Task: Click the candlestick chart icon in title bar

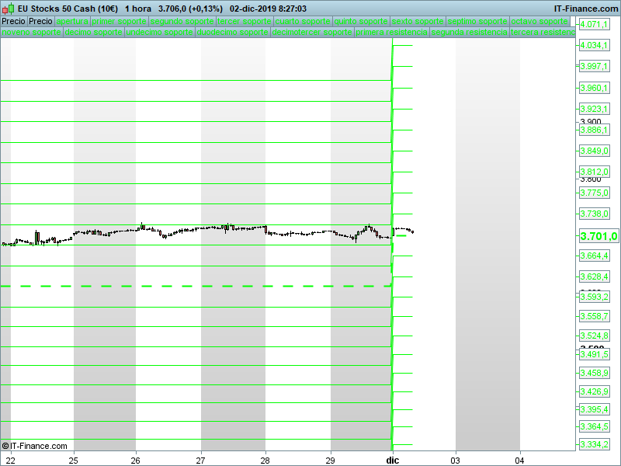Action: [x=9, y=9]
